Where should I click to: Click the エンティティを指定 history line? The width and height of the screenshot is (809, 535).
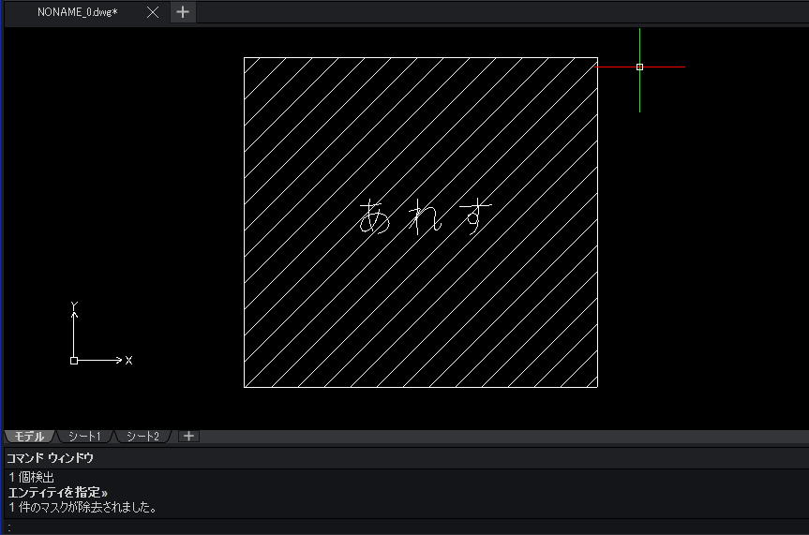(58, 492)
